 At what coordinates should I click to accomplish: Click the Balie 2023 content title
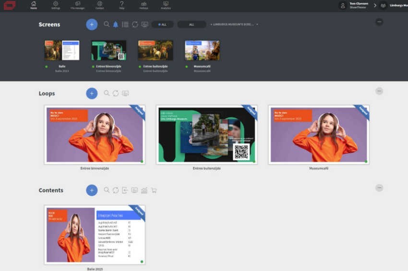coord(95,269)
